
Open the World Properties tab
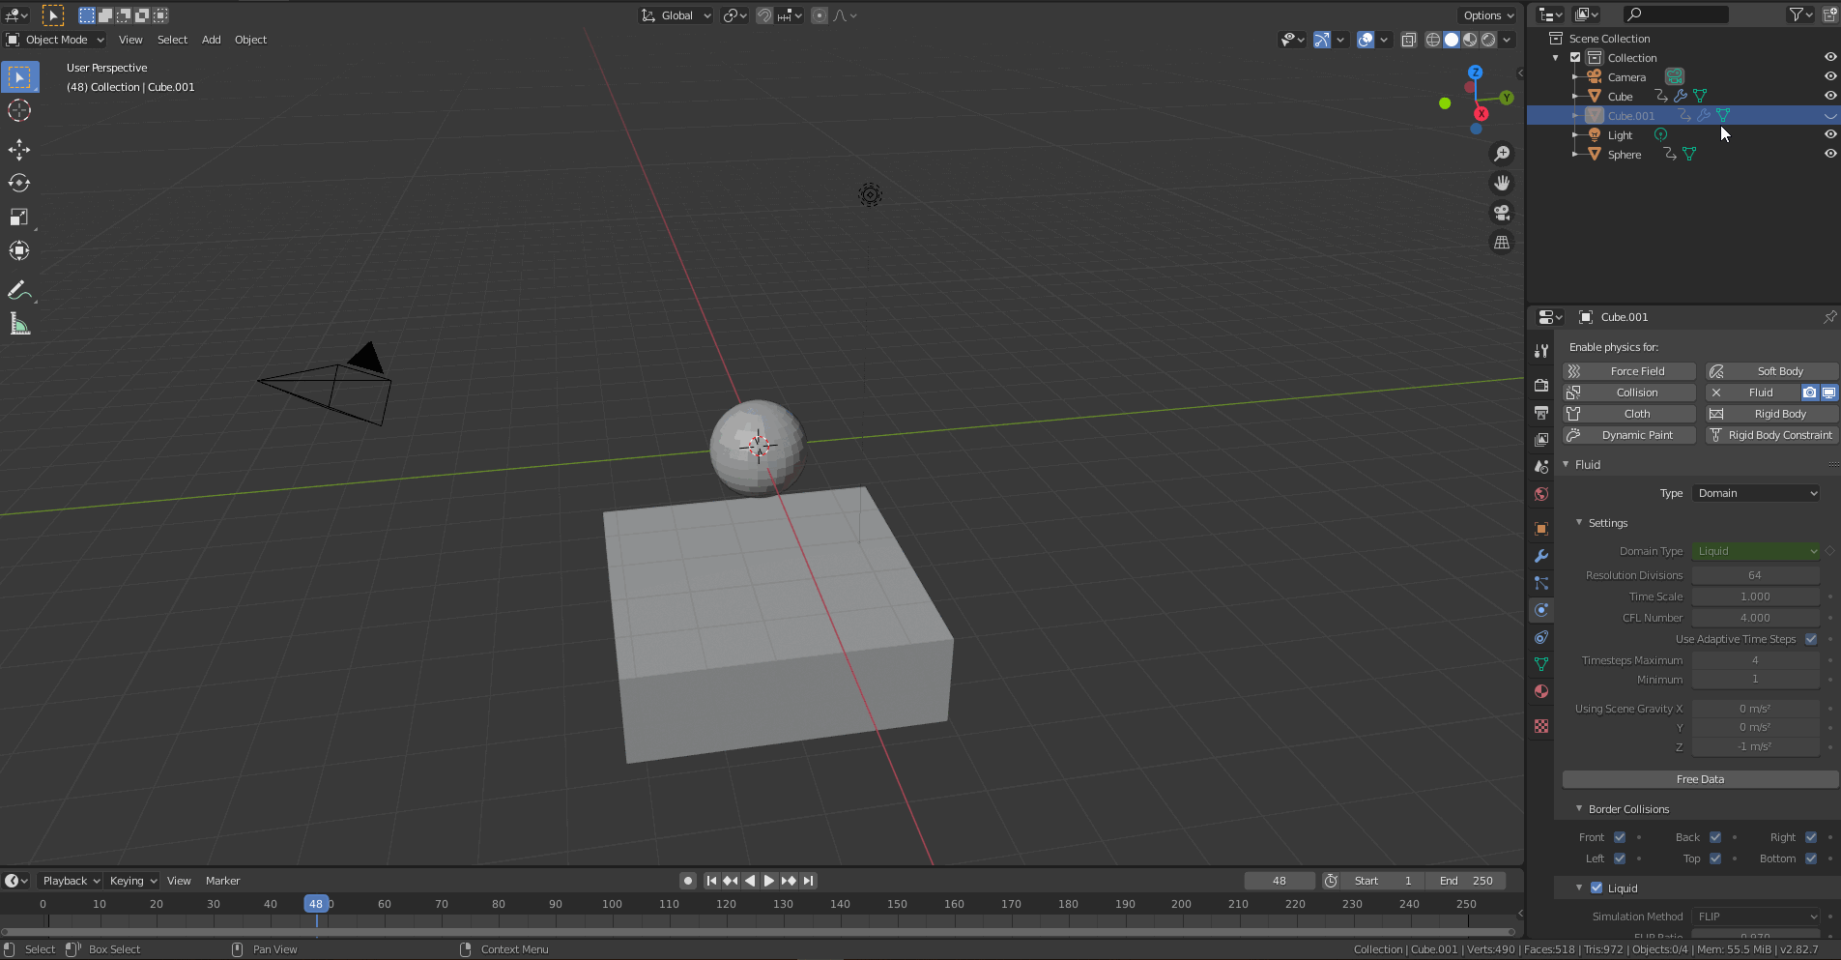tap(1541, 493)
